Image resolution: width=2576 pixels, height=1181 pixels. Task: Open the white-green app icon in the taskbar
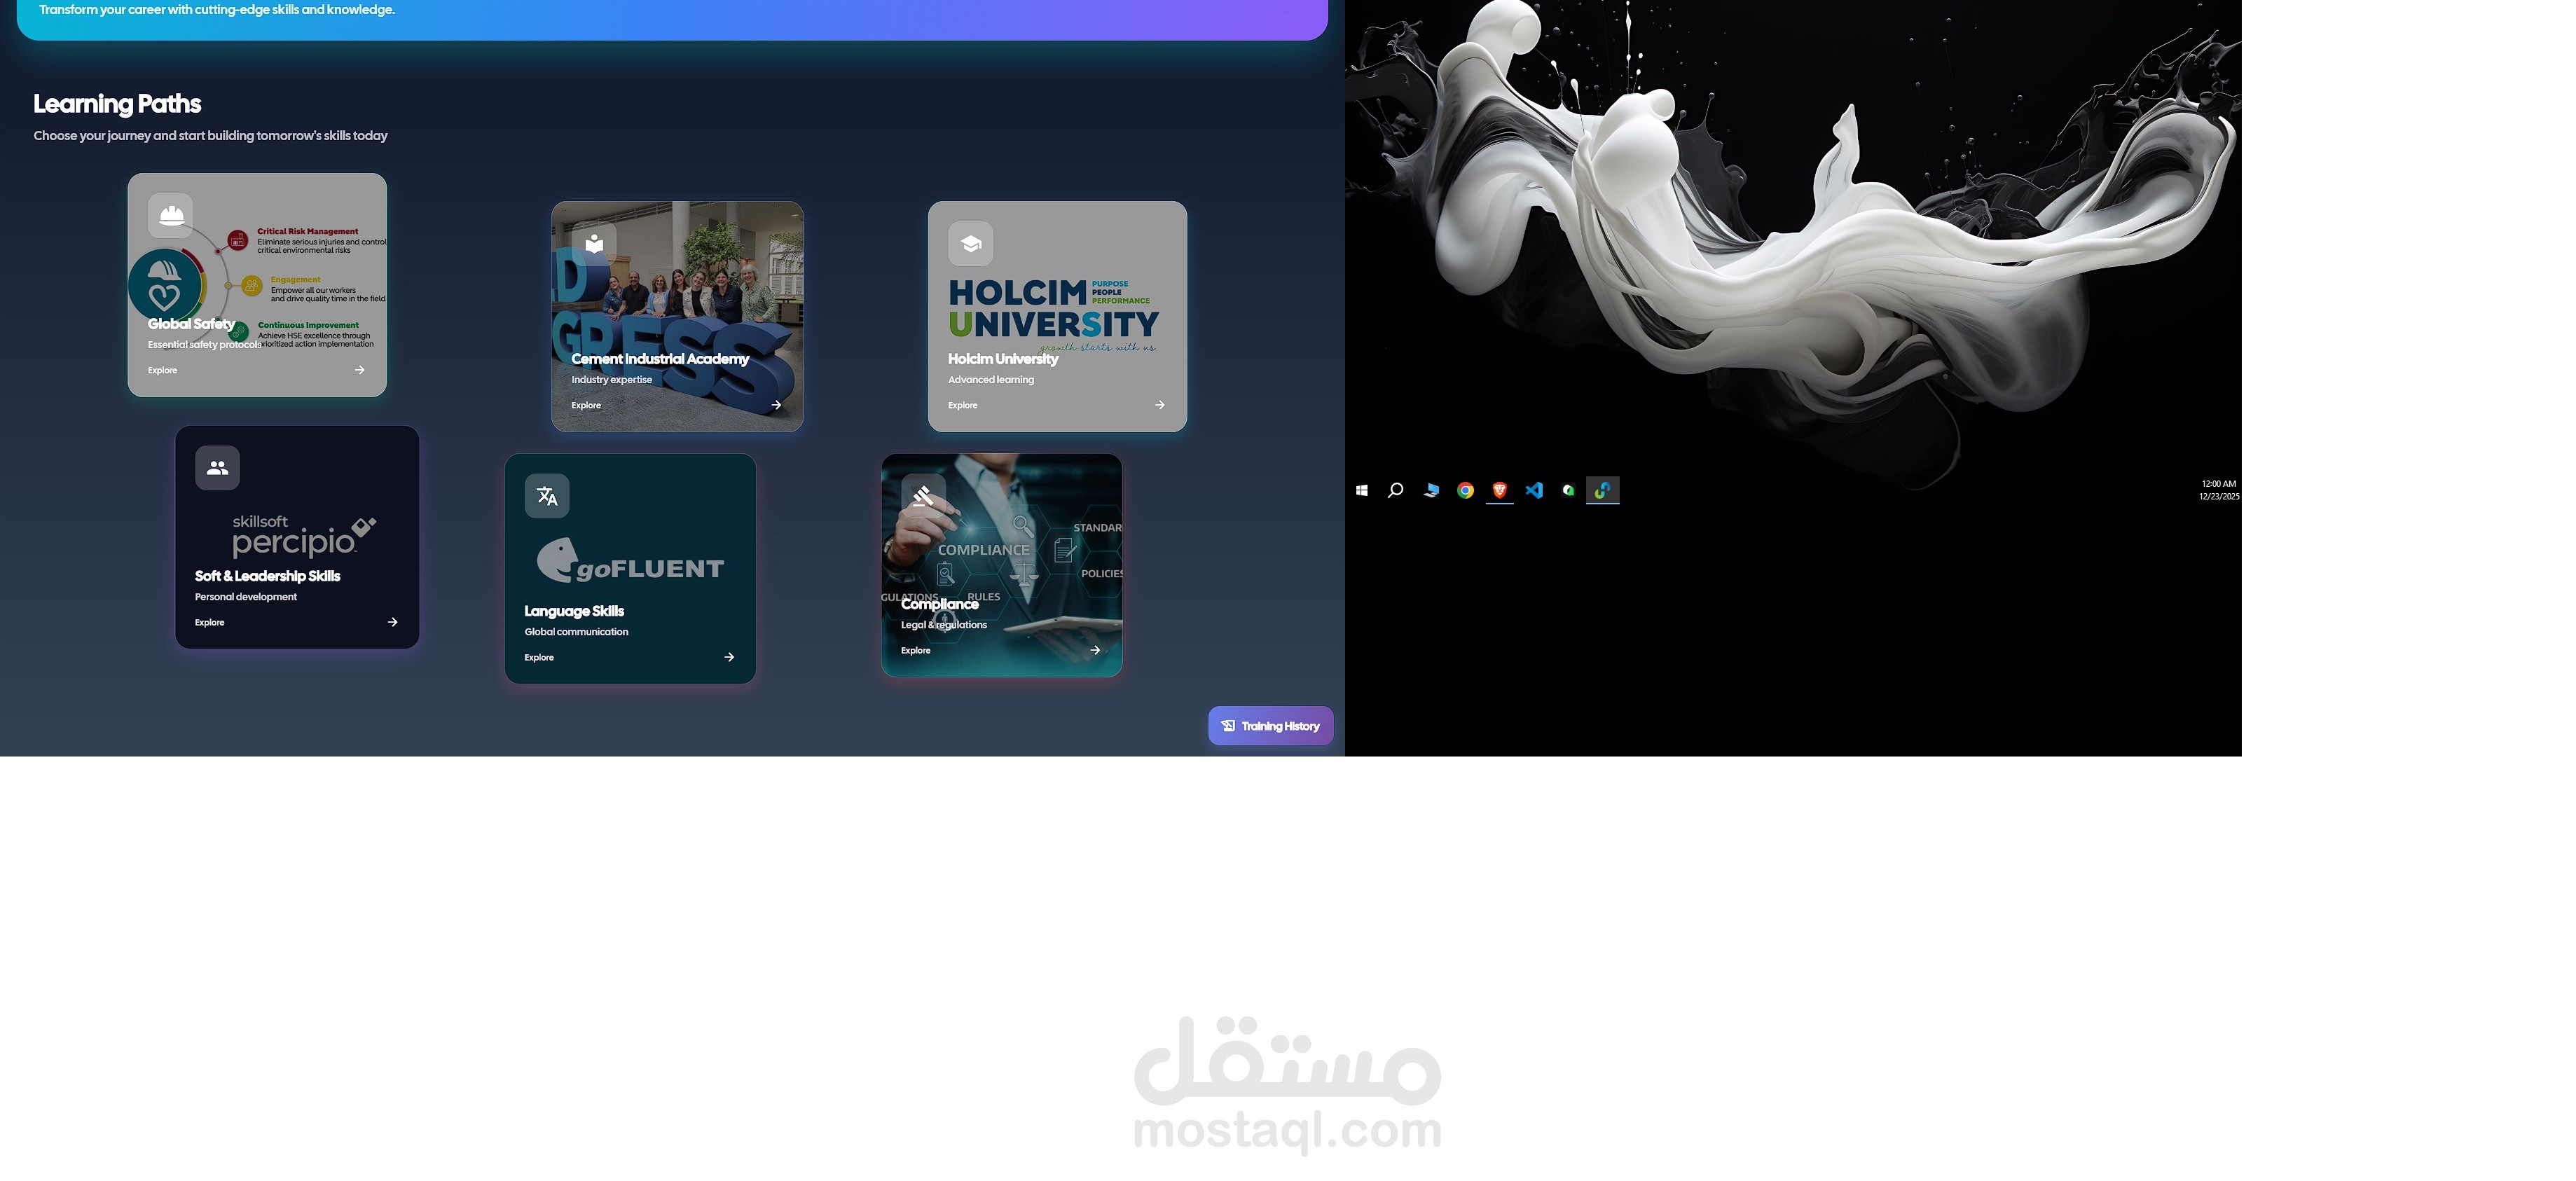(x=1568, y=490)
